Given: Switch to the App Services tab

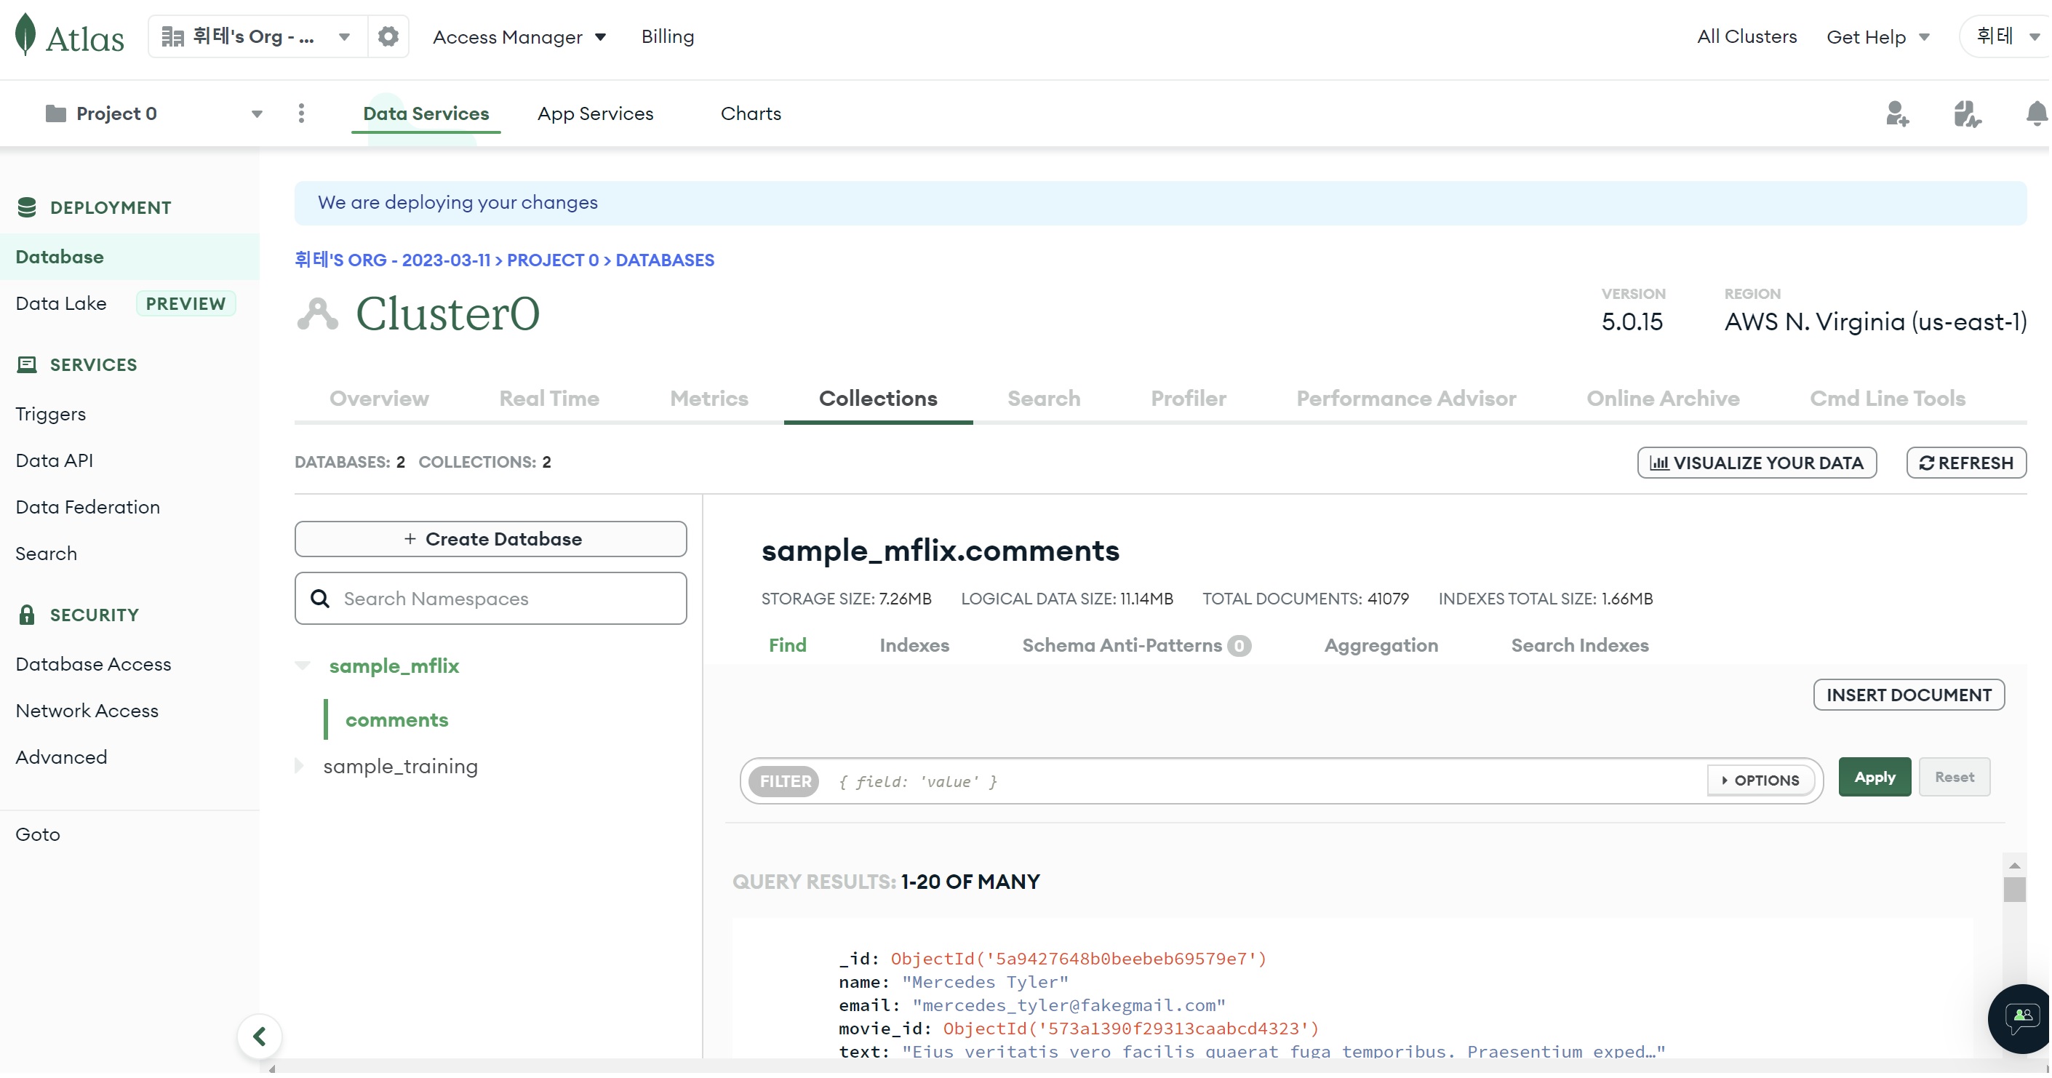Looking at the screenshot, I should click(x=596, y=113).
